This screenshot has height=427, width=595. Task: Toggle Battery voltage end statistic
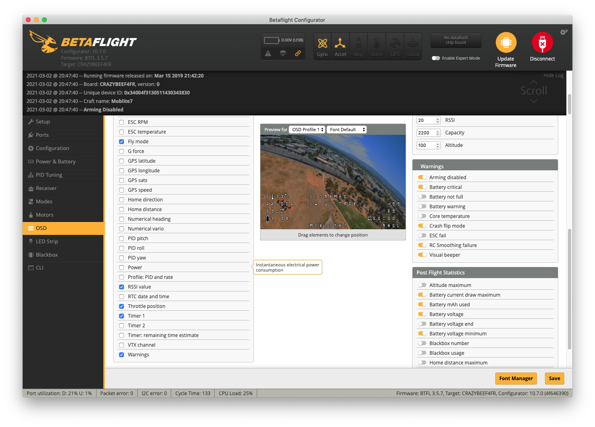422,324
